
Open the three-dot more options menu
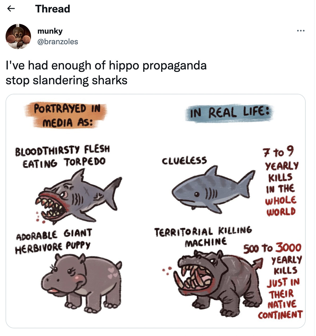click(x=301, y=31)
